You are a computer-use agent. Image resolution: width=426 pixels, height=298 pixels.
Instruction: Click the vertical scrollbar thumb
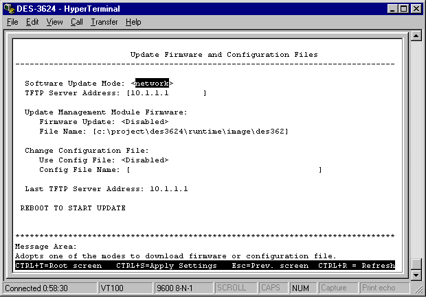point(416,264)
